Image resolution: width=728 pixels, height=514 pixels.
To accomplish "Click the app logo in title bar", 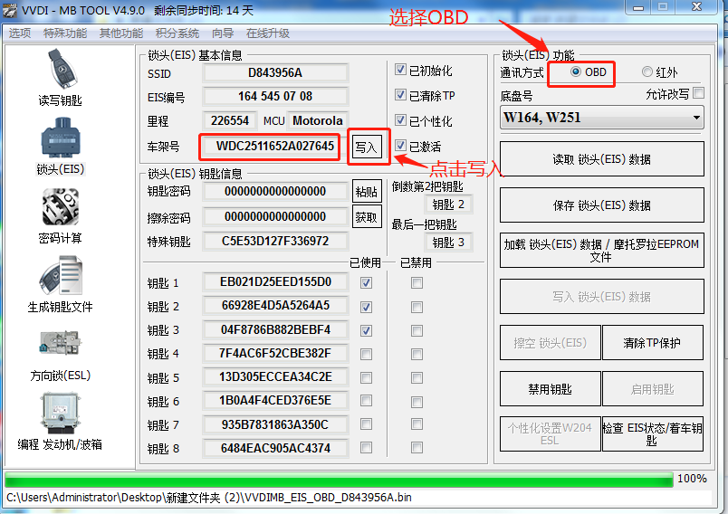I will tap(12, 9).
